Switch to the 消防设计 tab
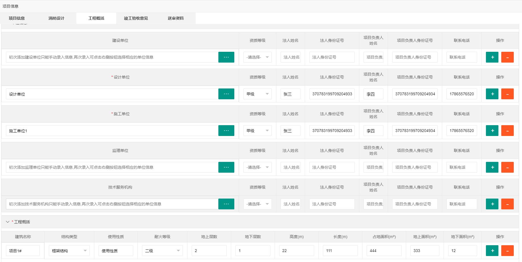522x262 pixels. tap(56, 18)
